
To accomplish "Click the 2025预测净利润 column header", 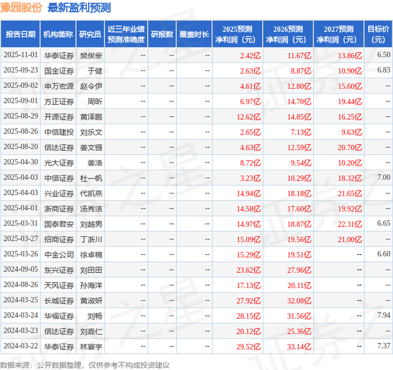I will pos(237,34).
